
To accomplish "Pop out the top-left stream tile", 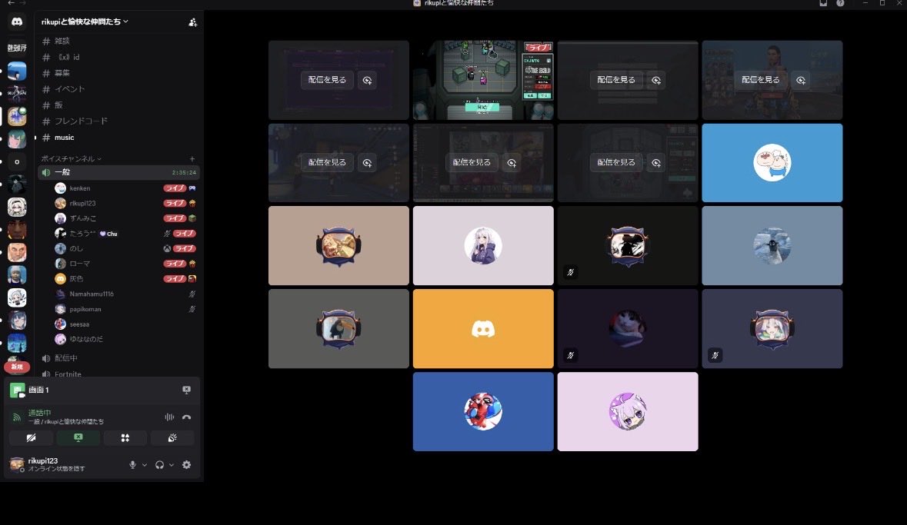I will [x=367, y=81].
